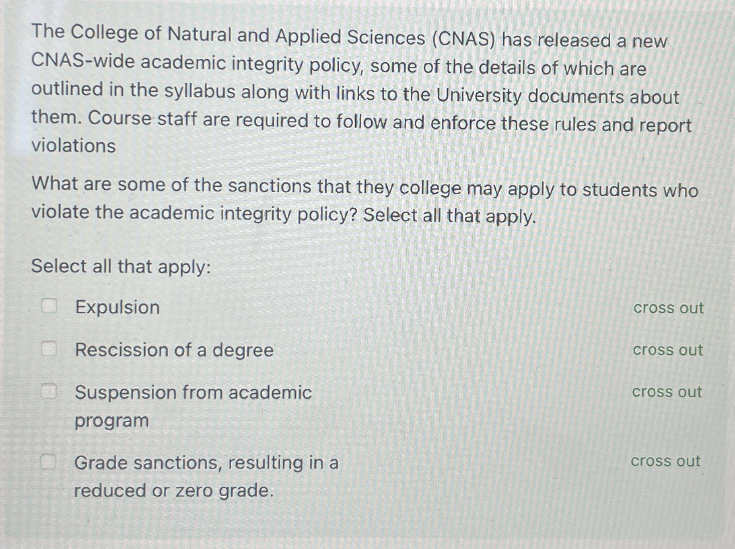
Task: Select the Expulsion option label
Action: (x=117, y=308)
